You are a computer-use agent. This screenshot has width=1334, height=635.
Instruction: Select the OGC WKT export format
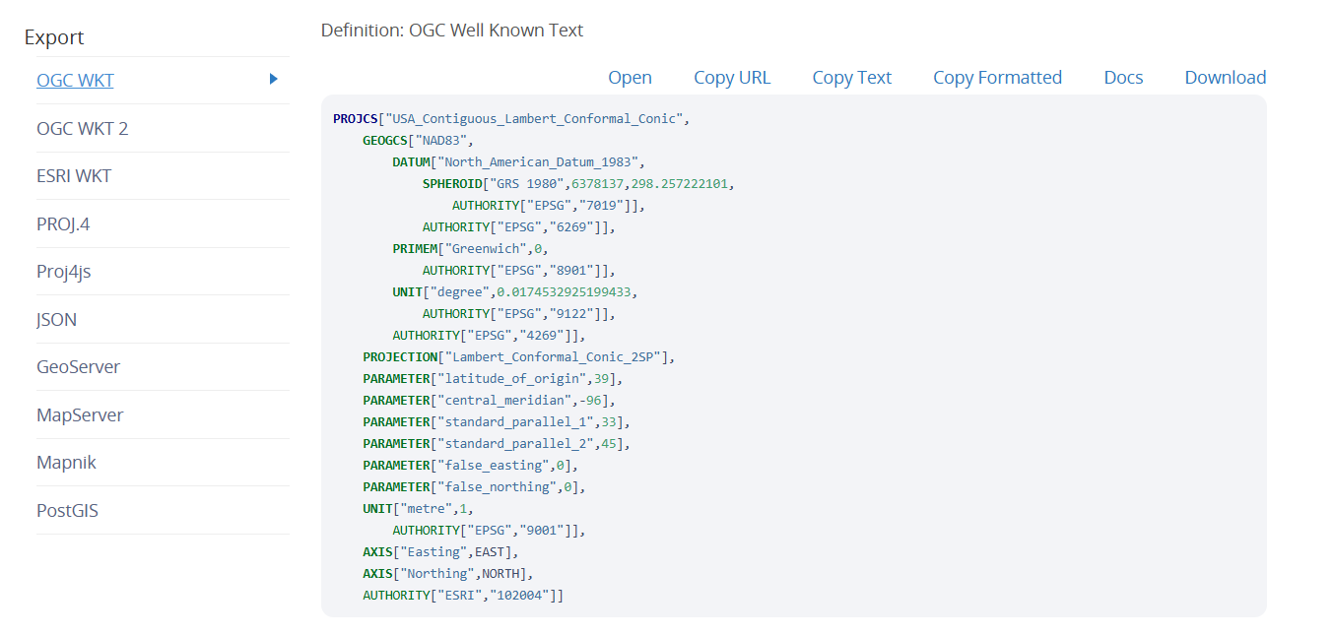click(75, 81)
